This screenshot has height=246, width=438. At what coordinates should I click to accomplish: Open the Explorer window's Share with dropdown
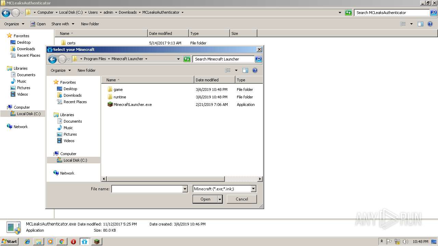pos(63,24)
